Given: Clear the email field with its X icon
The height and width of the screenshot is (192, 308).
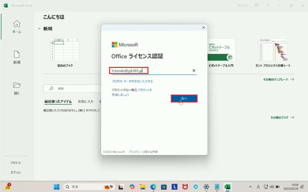Looking at the screenshot, I should pos(194,70).
